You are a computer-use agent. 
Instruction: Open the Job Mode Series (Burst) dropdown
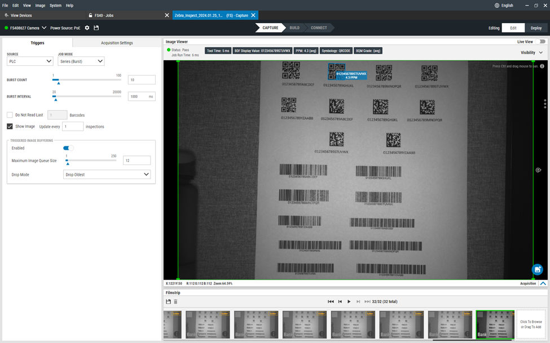pos(81,61)
